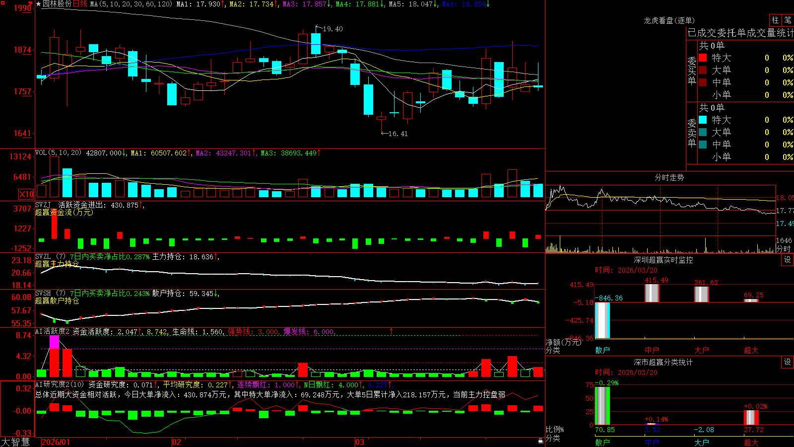The height and width of the screenshot is (447, 794).
Task: Click the 爆发线: 6.000 label
Action: pos(309,331)
